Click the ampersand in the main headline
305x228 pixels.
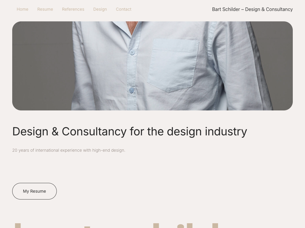point(55,132)
